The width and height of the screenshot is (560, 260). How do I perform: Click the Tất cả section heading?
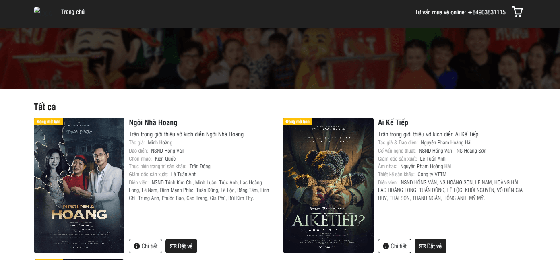45,107
